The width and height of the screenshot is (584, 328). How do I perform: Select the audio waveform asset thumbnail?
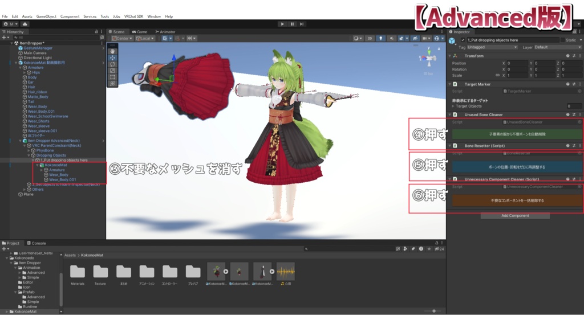click(285, 272)
